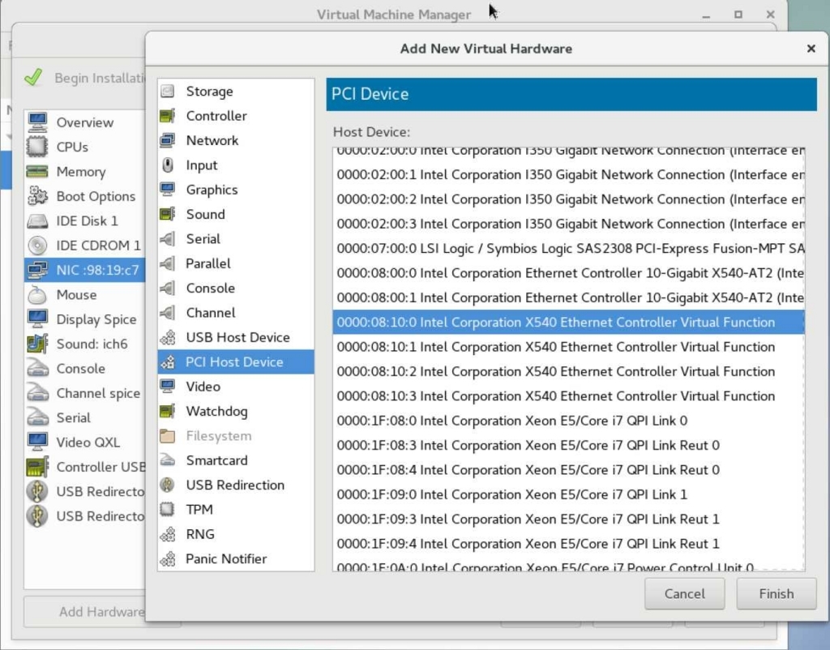Click the Parallel port icon
The width and height of the screenshot is (830, 650).
pyautogui.click(x=168, y=263)
